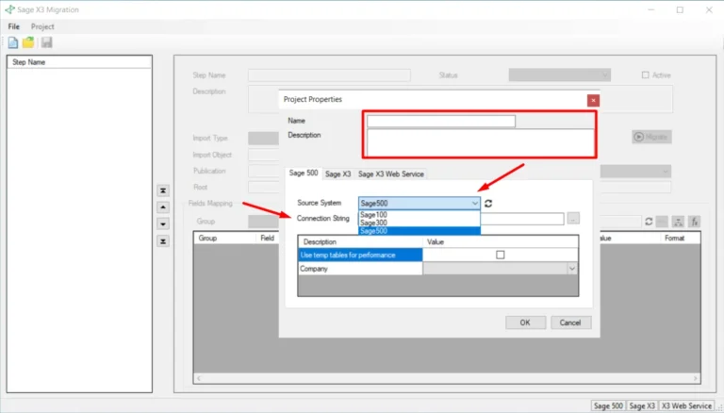Expand the Company value dropdown
724x413 pixels.
[571, 269]
